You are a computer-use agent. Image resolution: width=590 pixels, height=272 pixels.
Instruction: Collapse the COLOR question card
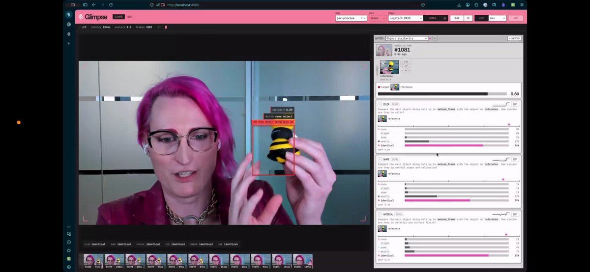[380, 104]
